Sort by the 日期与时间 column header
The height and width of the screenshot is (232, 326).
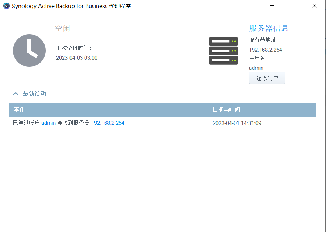tap(226, 109)
